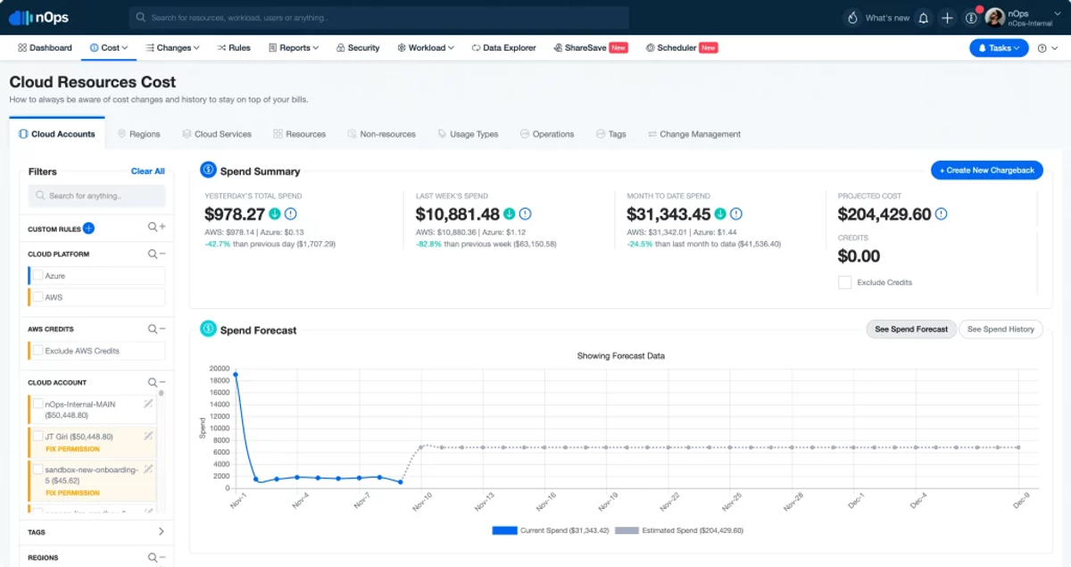Open the Cost dropdown menu
The image size is (1071, 567).
pos(109,48)
